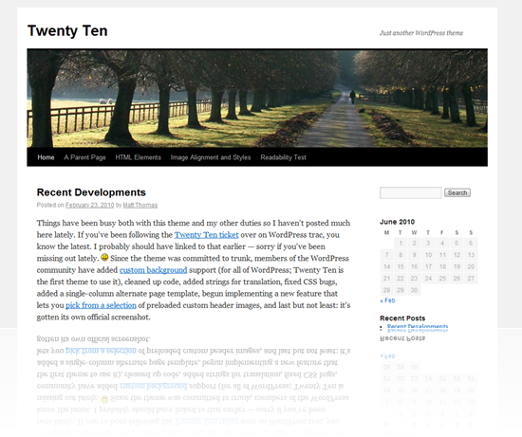Follow the Twenty Ten ticket link

[206, 235]
